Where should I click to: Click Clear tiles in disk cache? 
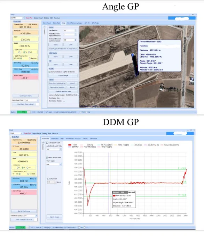tap(57, 83)
